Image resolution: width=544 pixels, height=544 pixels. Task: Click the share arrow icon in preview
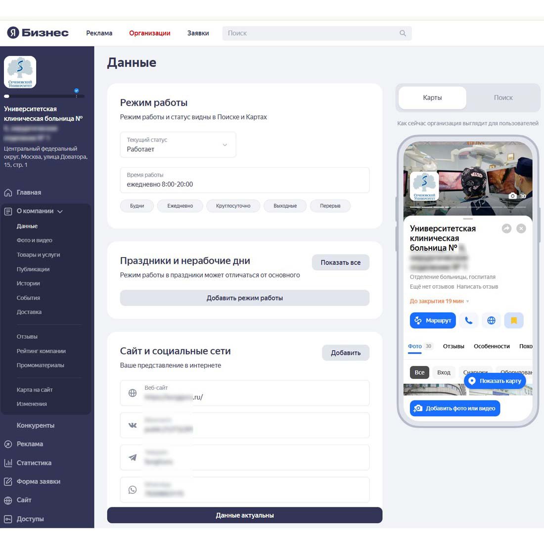pos(506,228)
